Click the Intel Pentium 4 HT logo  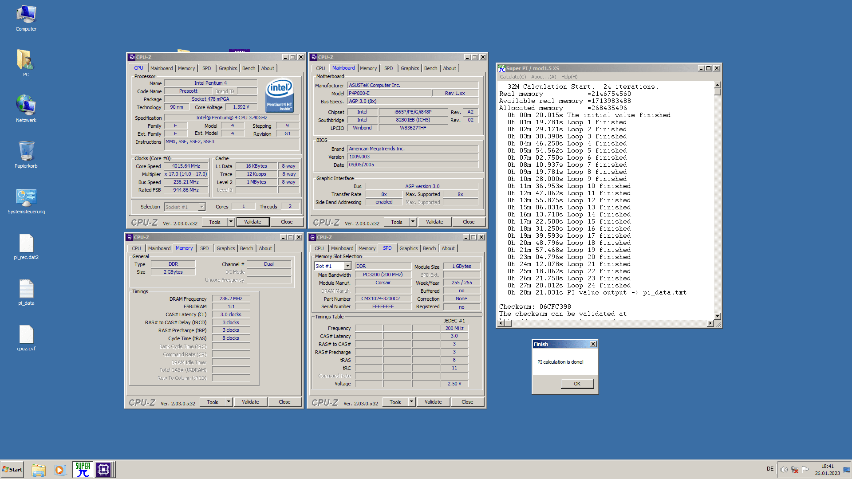(280, 95)
